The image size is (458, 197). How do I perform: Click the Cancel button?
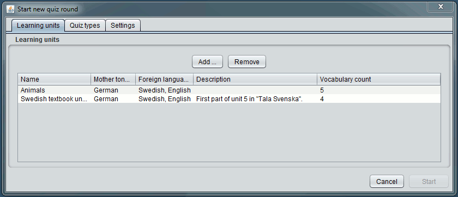(387, 182)
